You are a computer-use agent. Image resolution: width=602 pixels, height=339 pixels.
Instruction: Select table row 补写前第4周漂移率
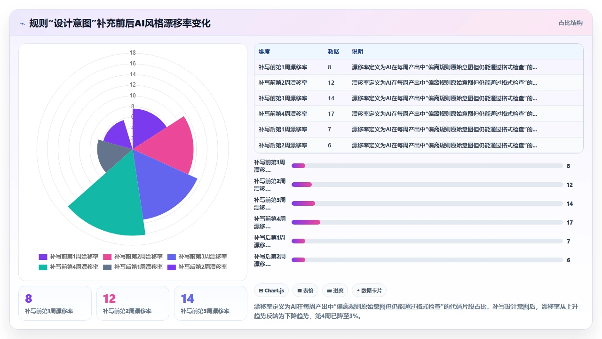point(419,114)
